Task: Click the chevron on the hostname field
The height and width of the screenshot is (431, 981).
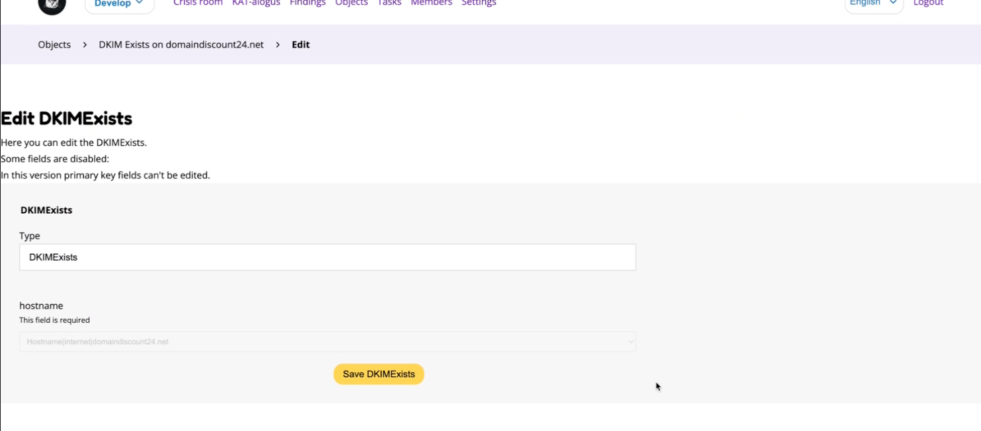Action: click(x=629, y=341)
